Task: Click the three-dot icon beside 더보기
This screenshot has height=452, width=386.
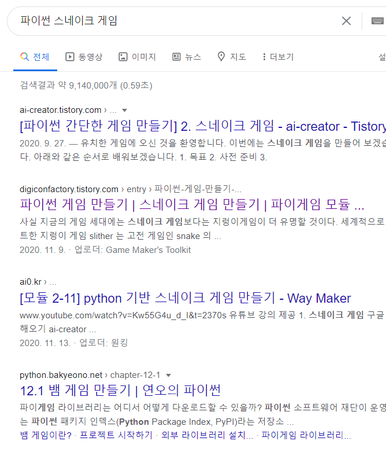Action: pos(264,57)
